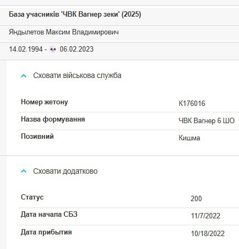Viewport: 239px width, 249px height.
Task: Click 'Сховати військова служба' label
Action: click(x=77, y=75)
